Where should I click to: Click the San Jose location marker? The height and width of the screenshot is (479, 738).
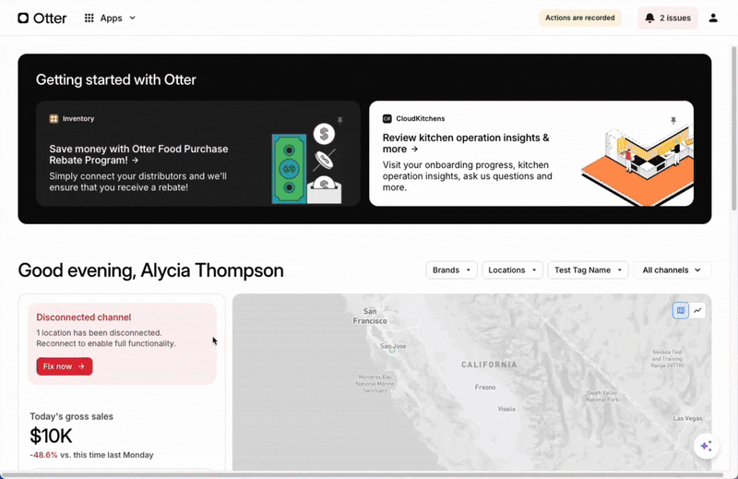[x=392, y=350]
